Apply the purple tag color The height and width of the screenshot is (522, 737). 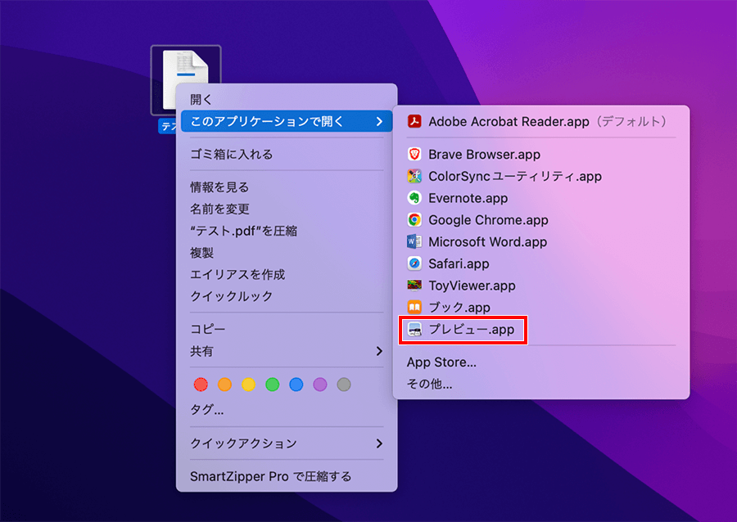click(320, 385)
